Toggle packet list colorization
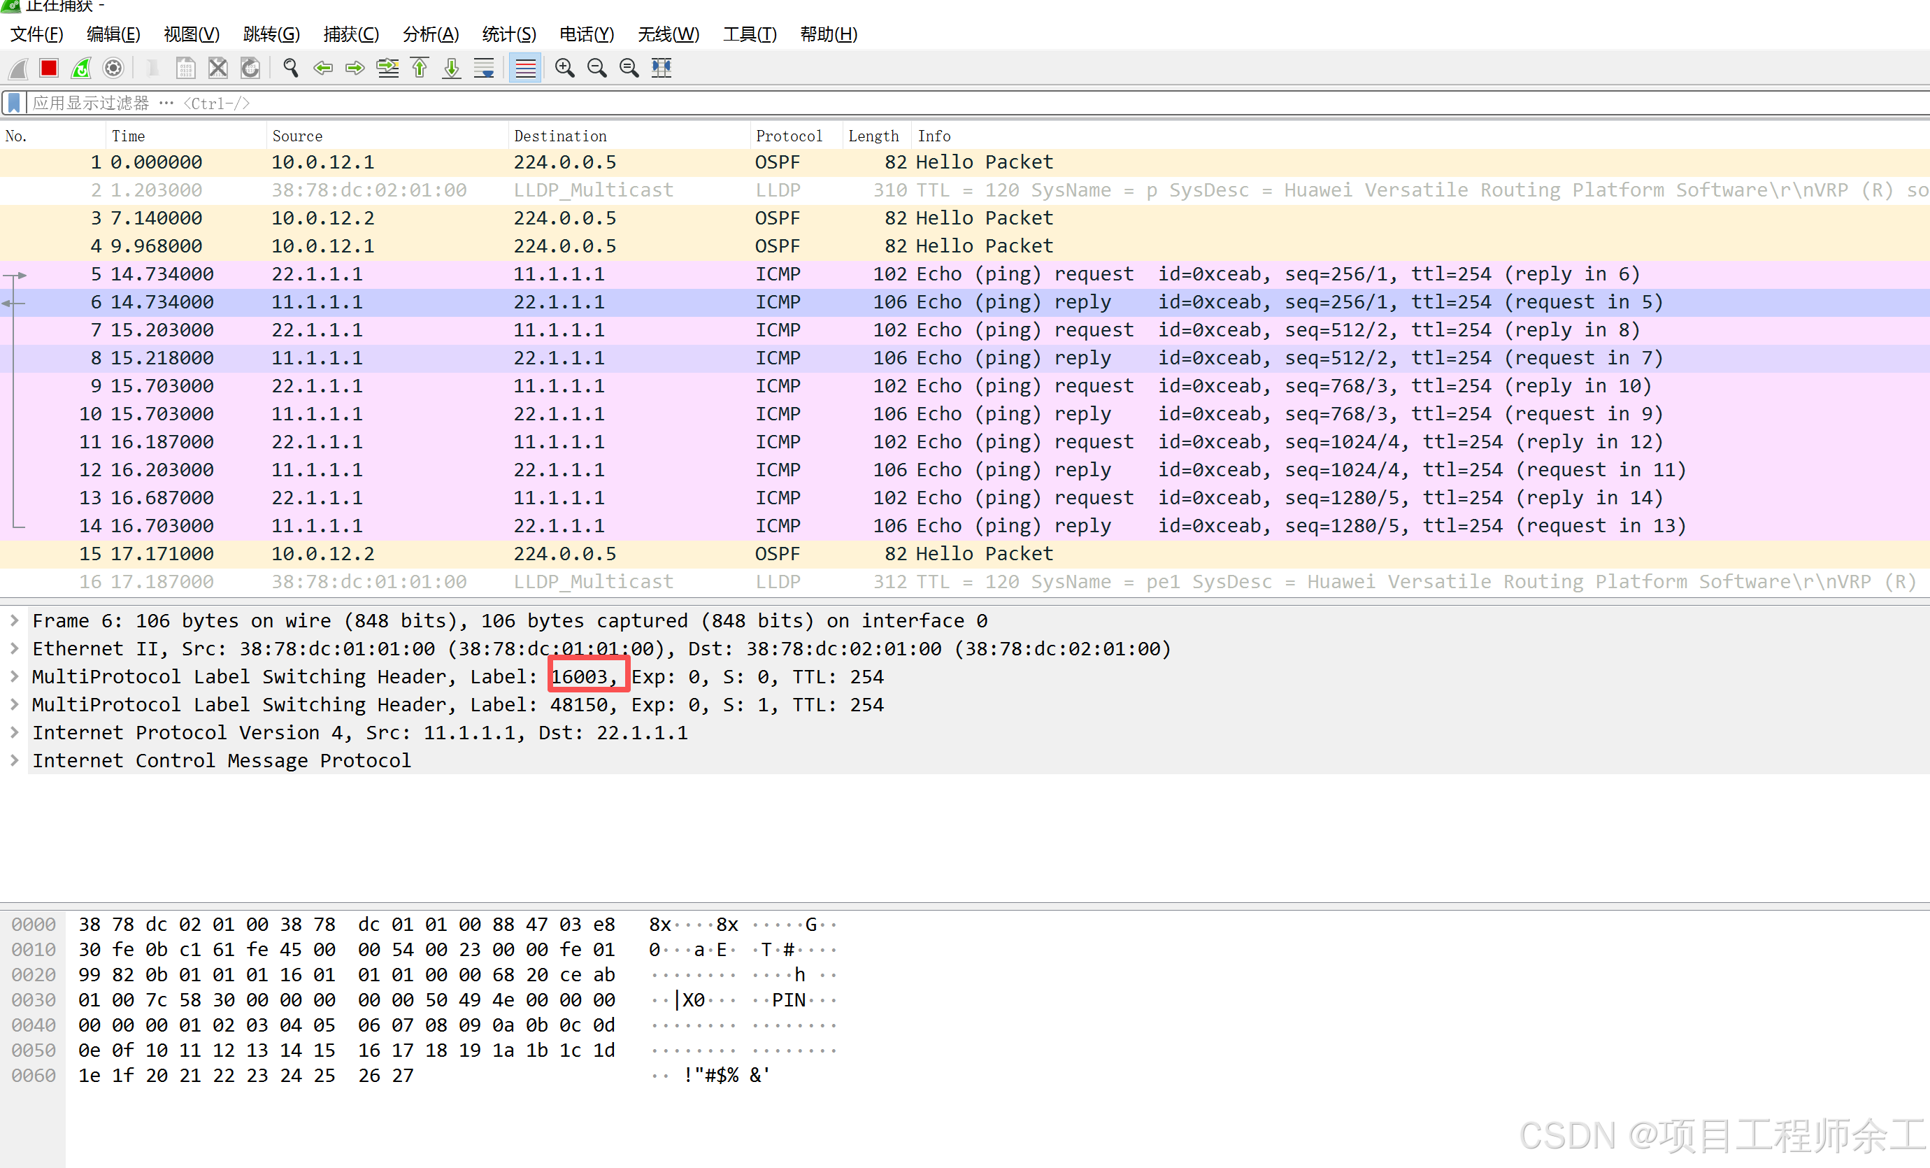1930x1168 pixels. click(524, 68)
